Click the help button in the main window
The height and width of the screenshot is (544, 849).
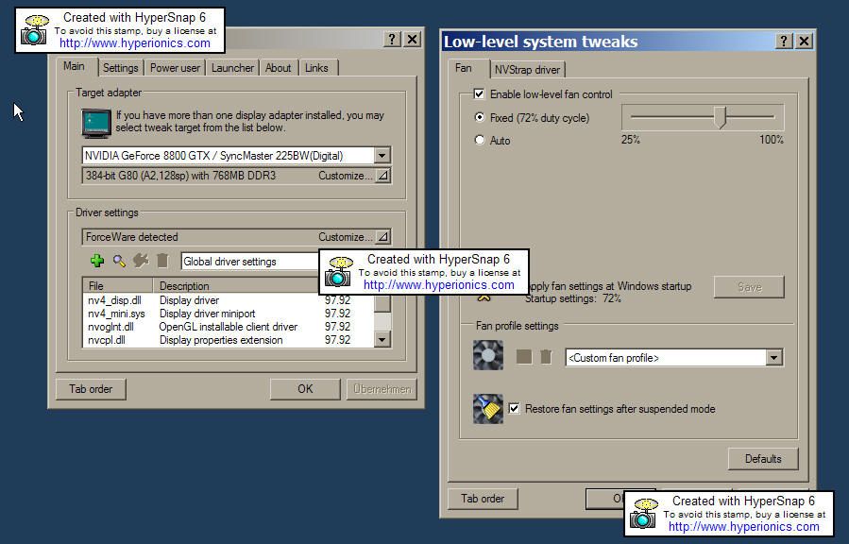coord(392,39)
